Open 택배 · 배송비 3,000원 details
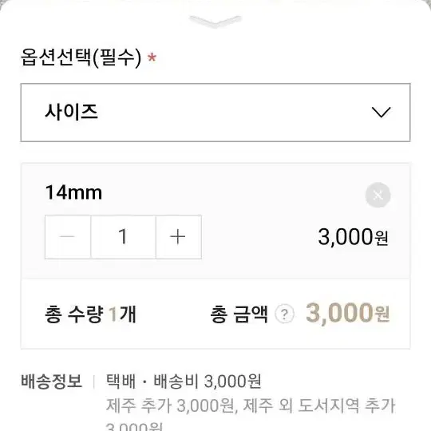Screen dimensions: 431x431 click(184, 382)
